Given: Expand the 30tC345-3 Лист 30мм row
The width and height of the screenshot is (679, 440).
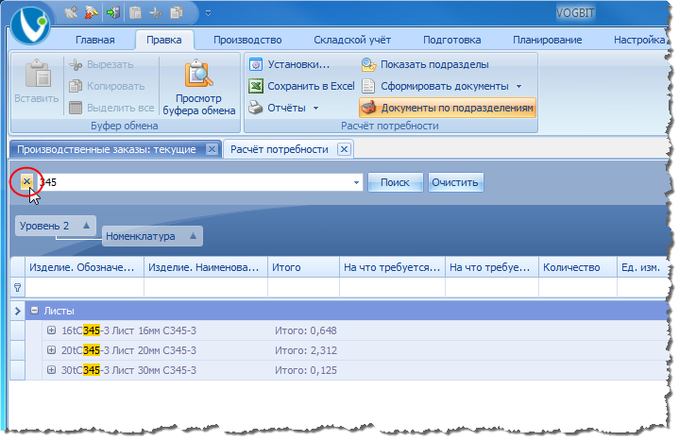Looking at the screenshot, I should pos(51,370).
